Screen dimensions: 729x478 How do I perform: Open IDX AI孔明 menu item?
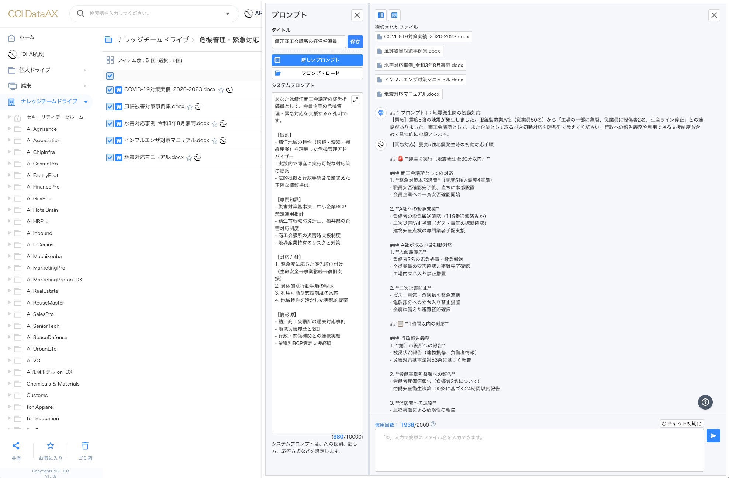(31, 54)
